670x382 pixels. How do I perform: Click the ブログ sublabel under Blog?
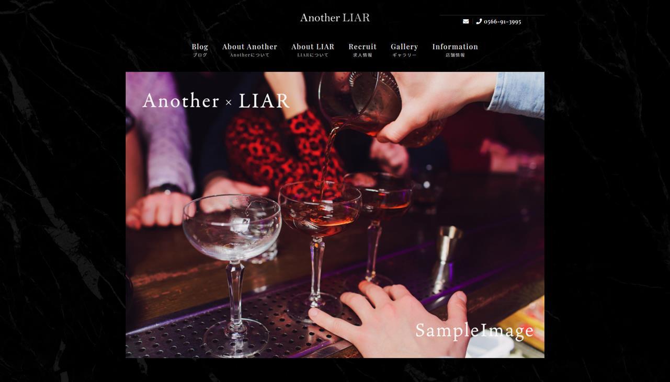click(x=200, y=55)
